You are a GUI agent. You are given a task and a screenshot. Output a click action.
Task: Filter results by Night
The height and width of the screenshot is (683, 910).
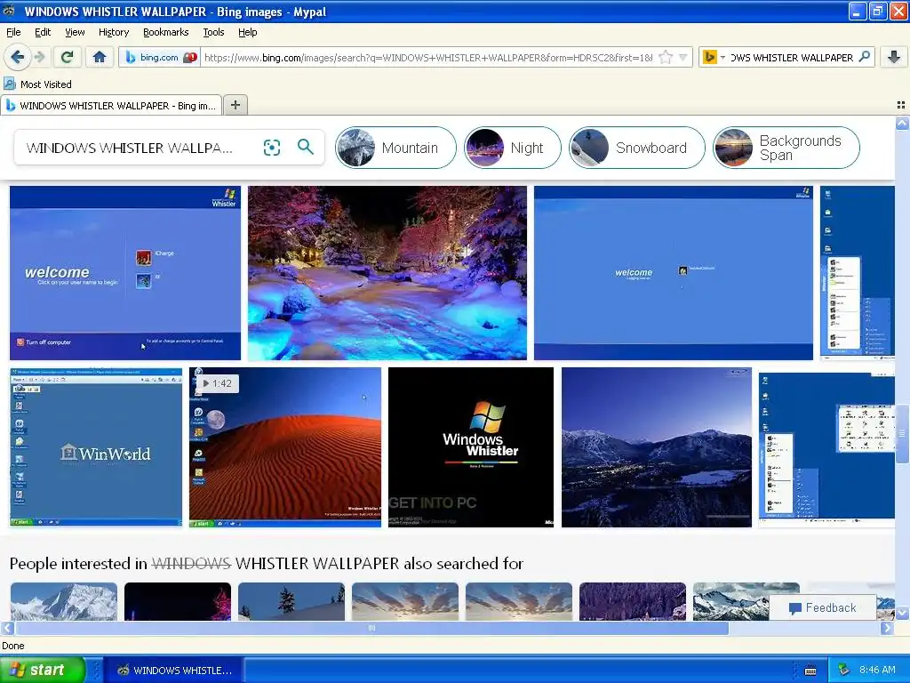(513, 148)
